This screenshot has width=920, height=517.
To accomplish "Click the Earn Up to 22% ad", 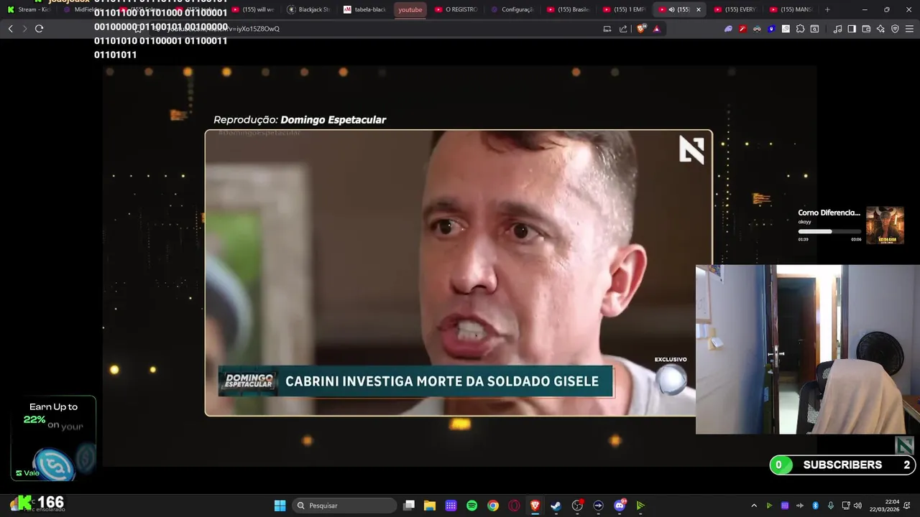I will 53,438.
